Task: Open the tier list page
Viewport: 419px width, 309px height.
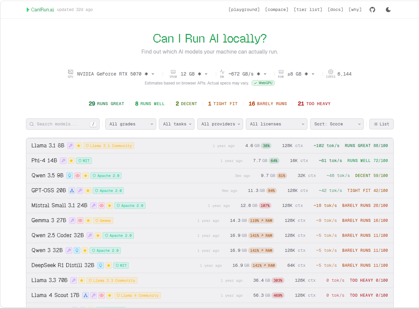Action: tap(308, 10)
